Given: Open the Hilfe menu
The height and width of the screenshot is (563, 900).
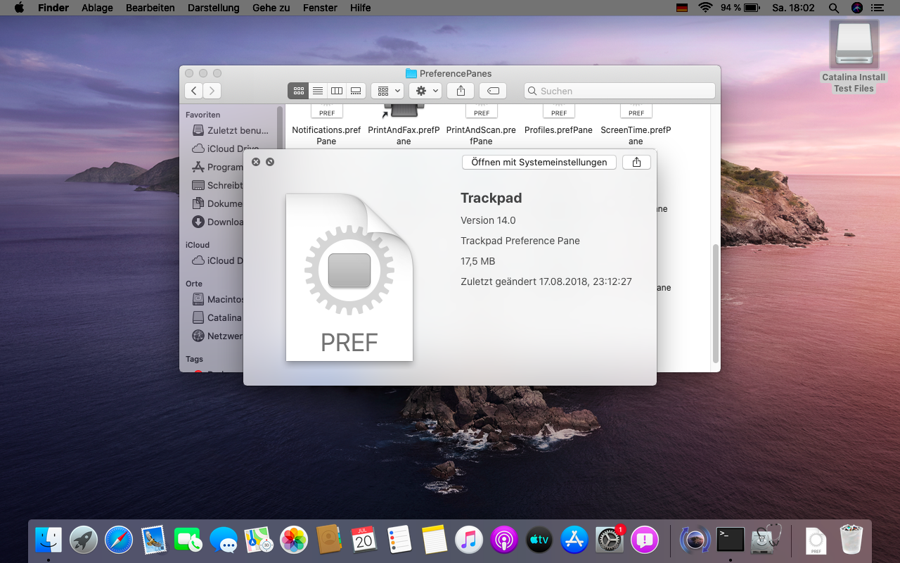Looking at the screenshot, I should pos(360,8).
